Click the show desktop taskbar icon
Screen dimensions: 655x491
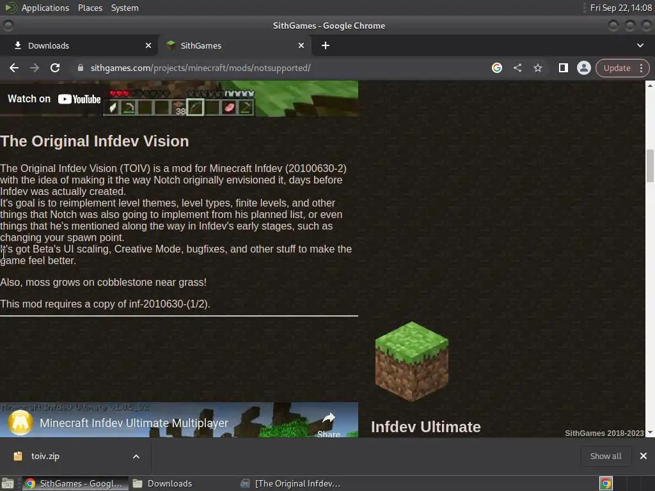tap(8, 483)
